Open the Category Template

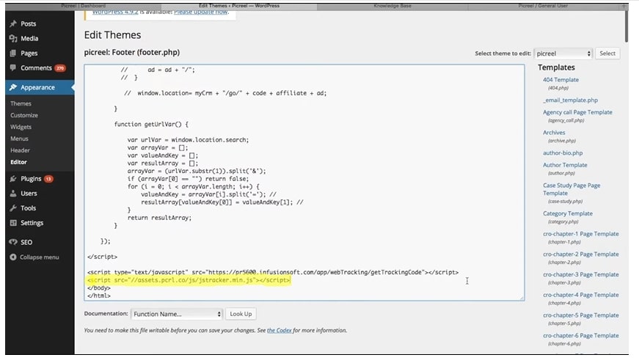(x=568, y=213)
